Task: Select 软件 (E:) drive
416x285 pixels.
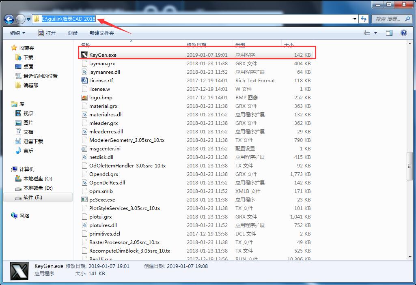Action: pos(38,197)
